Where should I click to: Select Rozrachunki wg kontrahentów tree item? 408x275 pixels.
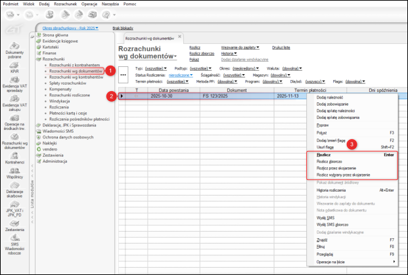pyautogui.click(x=76, y=77)
